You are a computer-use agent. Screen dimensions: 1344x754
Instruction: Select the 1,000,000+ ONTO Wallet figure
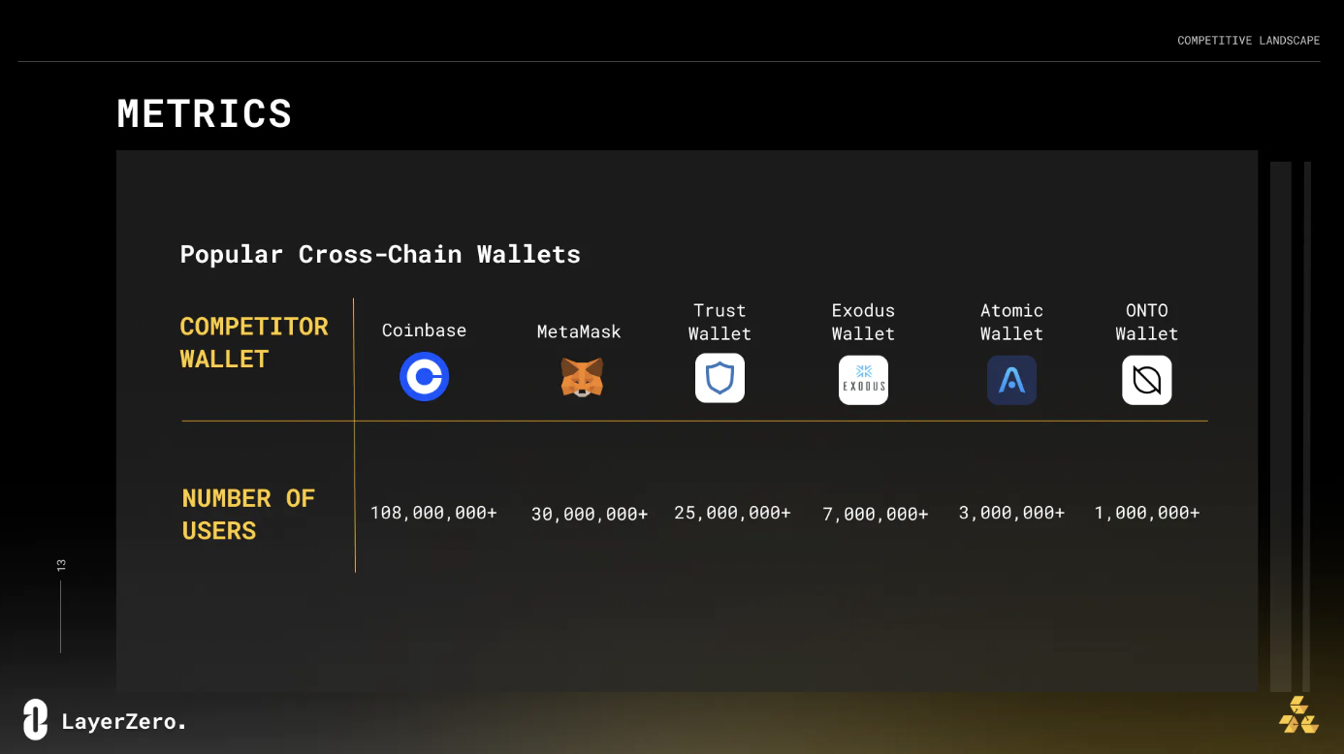tap(1146, 513)
